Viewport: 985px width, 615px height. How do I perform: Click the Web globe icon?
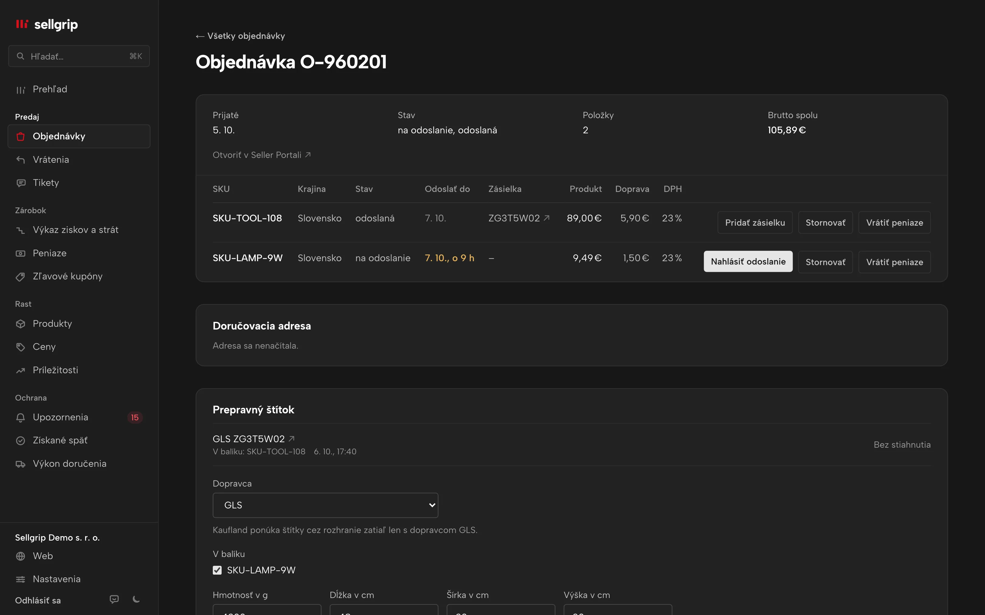[x=20, y=556]
